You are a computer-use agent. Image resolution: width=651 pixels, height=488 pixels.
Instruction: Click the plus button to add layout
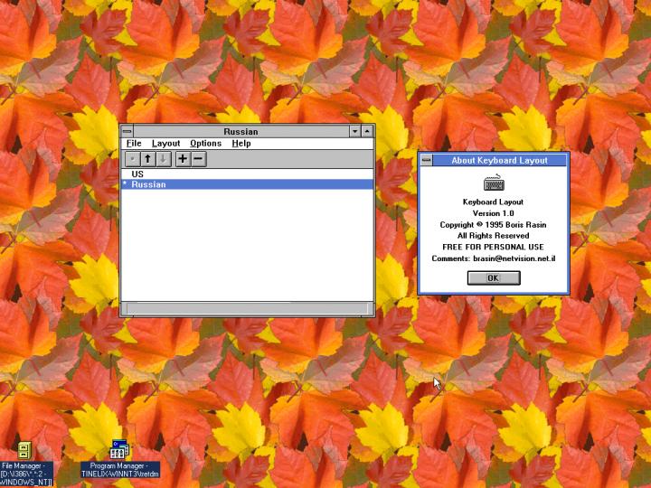183,159
